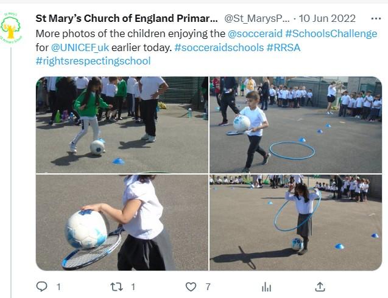Open close-up photo of ball on racket
This screenshot has height=298, width=388.
click(x=122, y=223)
